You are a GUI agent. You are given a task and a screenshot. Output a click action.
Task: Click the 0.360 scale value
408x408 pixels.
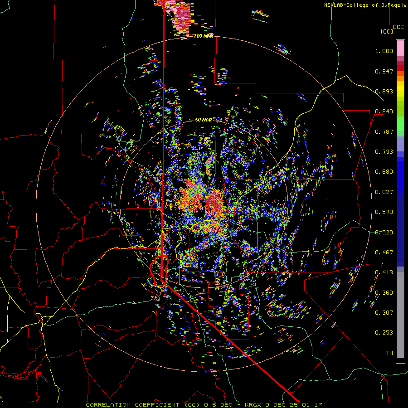click(384, 293)
